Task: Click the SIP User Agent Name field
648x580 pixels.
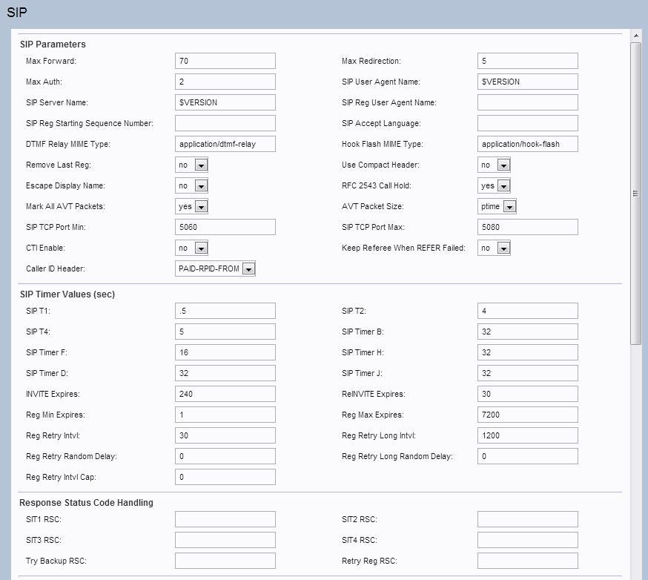Action: pyautogui.click(x=527, y=82)
